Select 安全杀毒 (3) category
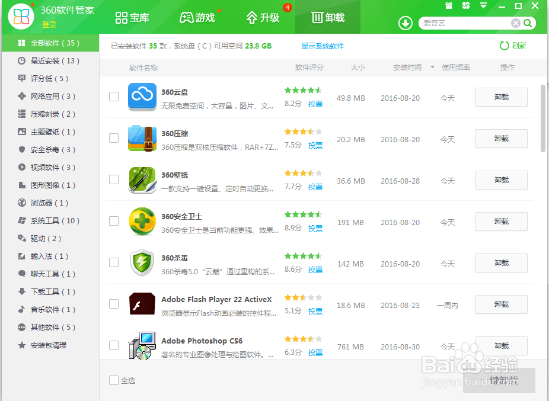 click(x=50, y=150)
